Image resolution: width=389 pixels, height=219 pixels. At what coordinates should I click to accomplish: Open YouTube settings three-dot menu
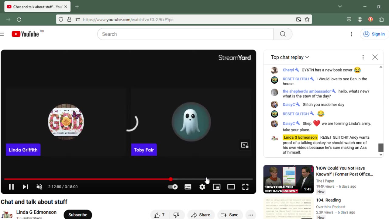(351, 34)
